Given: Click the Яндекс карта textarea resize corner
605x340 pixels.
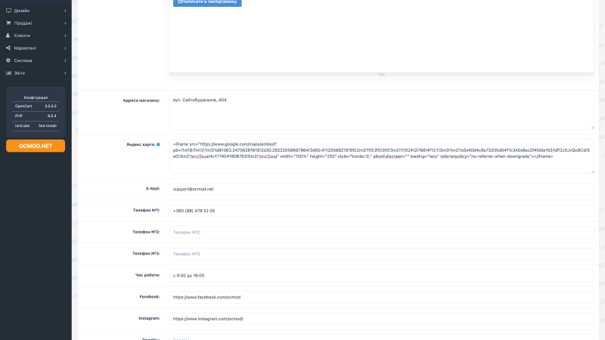Looking at the screenshot, I should (592, 172).
